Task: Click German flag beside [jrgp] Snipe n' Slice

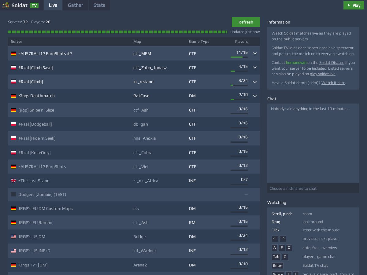Action: click(x=13, y=110)
